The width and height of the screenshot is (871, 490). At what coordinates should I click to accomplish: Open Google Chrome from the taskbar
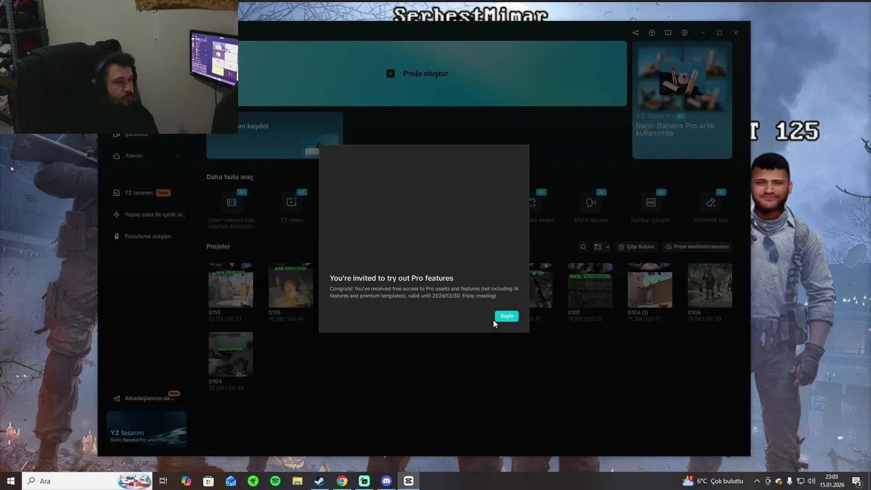(x=342, y=481)
